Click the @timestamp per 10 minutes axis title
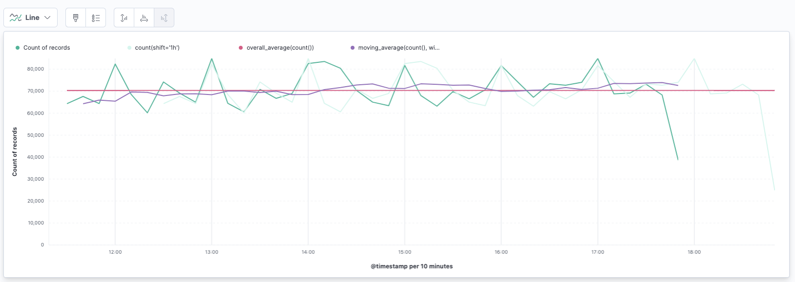 click(412, 266)
